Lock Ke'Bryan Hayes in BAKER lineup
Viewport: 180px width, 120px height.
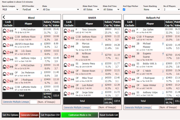pos(65,56)
